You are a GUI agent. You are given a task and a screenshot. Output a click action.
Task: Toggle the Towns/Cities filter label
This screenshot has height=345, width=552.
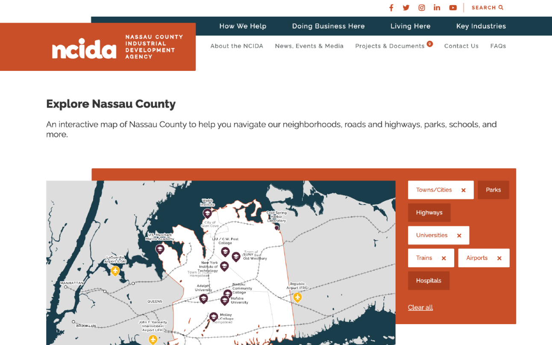434,190
